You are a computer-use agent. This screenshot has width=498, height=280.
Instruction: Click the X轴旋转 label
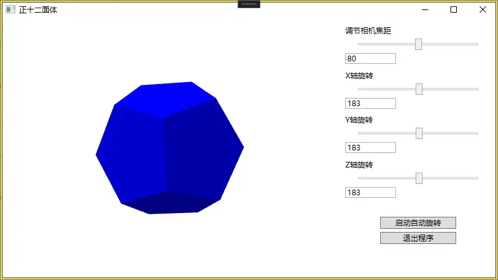(x=359, y=76)
